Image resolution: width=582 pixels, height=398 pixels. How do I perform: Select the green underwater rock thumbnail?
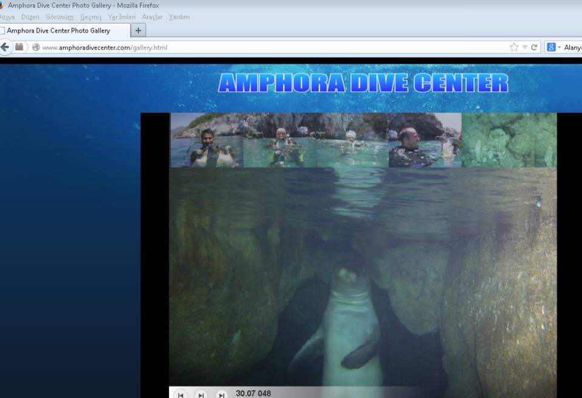(509, 140)
